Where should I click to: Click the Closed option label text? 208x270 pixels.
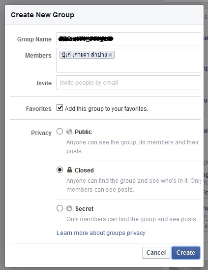84,170
